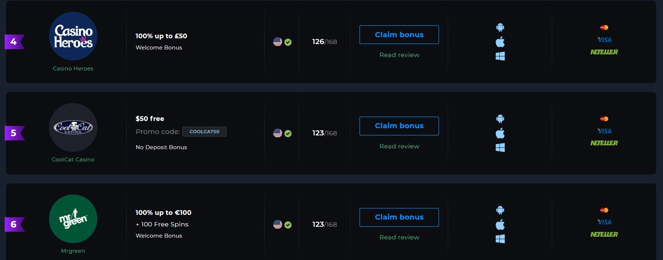663x260 pixels.
Task: Click the Windows icon in Mrgreen row
Action: coord(500,239)
